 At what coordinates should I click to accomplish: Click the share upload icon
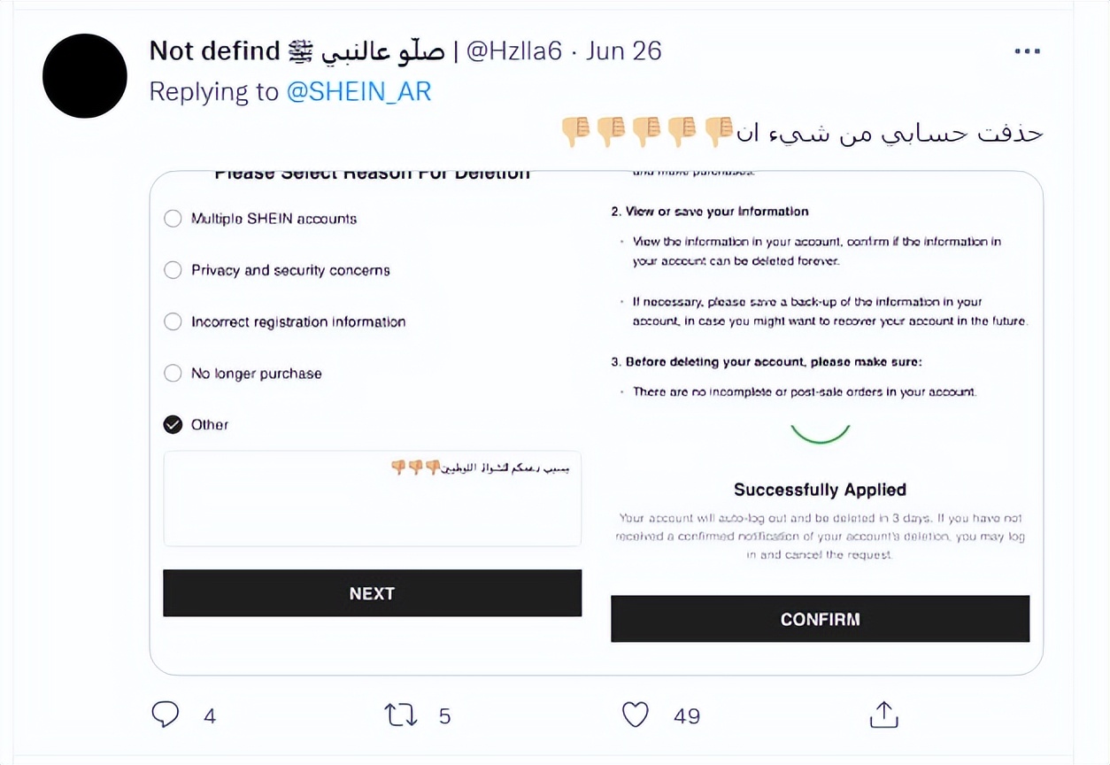(x=883, y=715)
